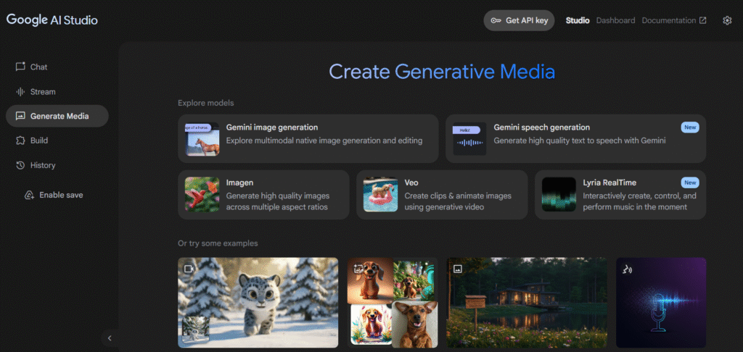Open the Imagen model card title
This screenshot has height=352, width=743.
239,182
